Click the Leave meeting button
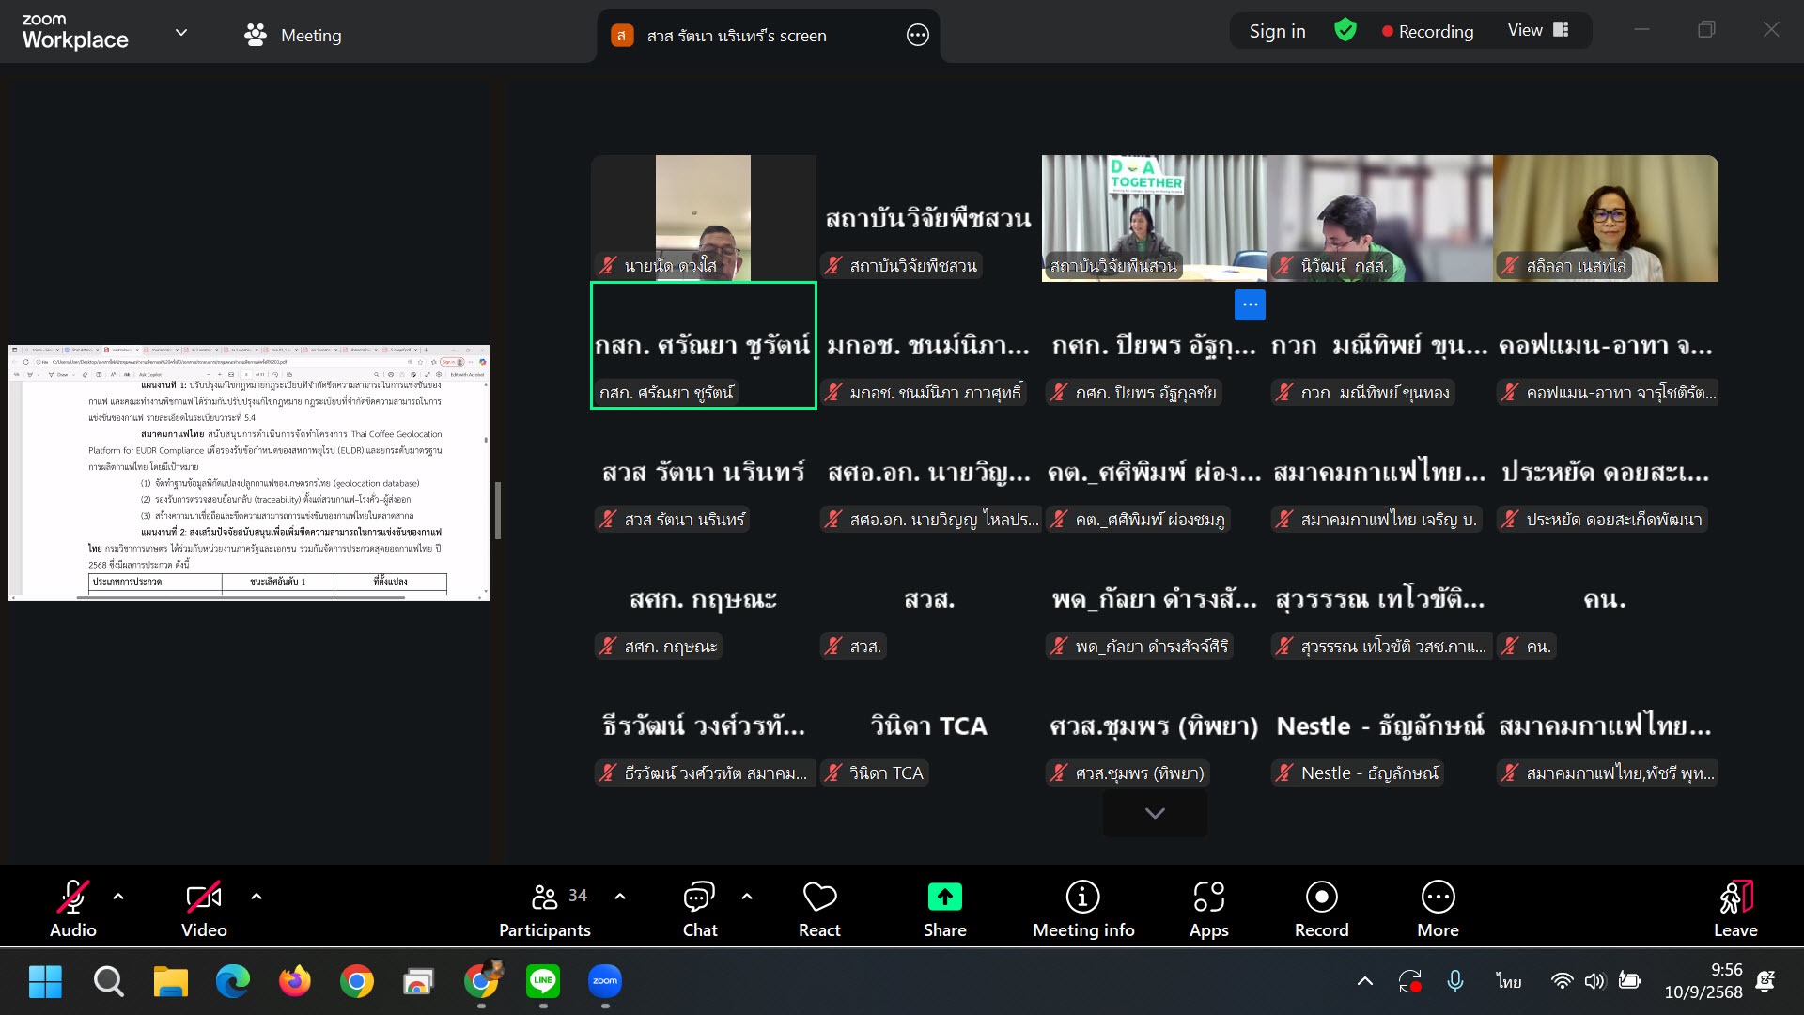Image resolution: width=1804 pixels, height=1015 pixels. (x=1734, y=908)
